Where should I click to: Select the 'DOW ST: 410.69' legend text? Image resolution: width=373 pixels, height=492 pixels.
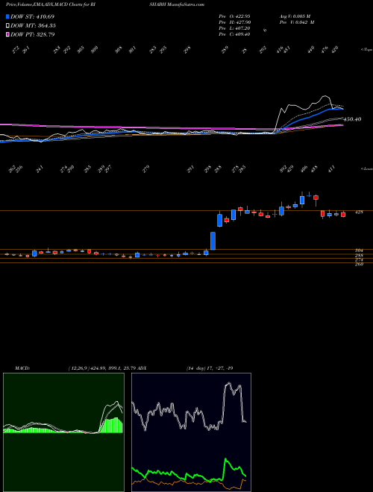(32, 16)
